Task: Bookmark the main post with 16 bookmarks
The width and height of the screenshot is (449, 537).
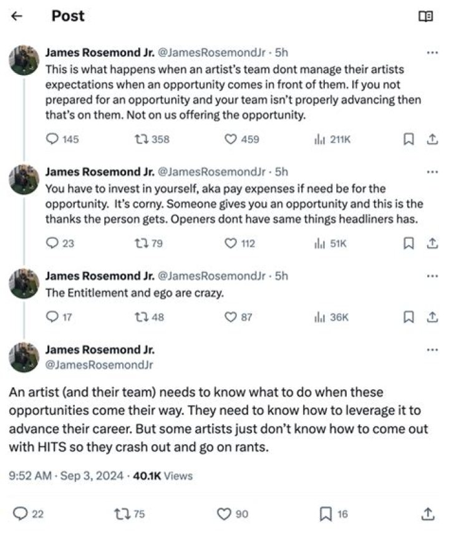Action: 326,513
